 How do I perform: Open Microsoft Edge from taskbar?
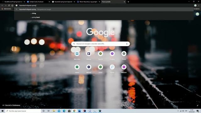[64, 111]
